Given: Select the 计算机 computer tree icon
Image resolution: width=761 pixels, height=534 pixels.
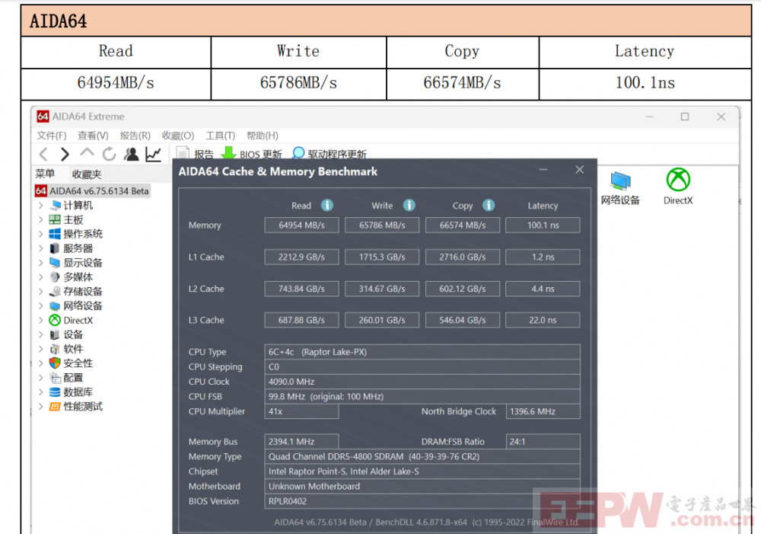Looking at the screenshot, I should point(56,205).
